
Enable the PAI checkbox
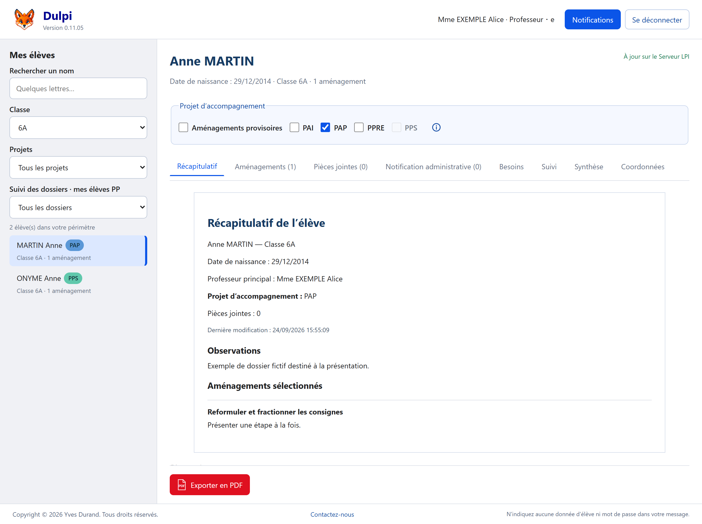tap(294, 128)
